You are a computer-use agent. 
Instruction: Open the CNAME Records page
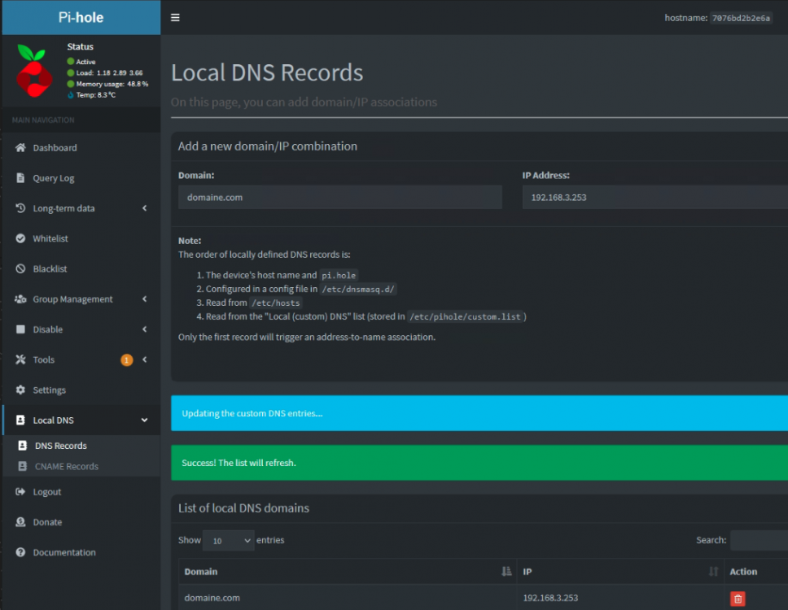point(66,466)
